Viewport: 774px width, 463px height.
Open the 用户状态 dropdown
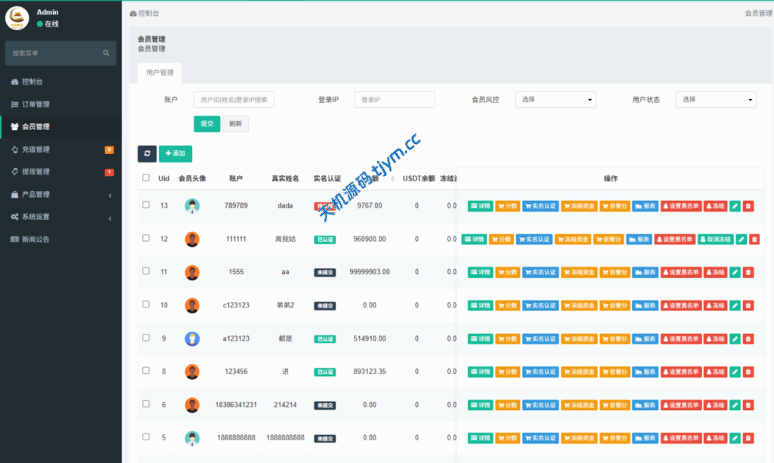click(x=715, y=100)
